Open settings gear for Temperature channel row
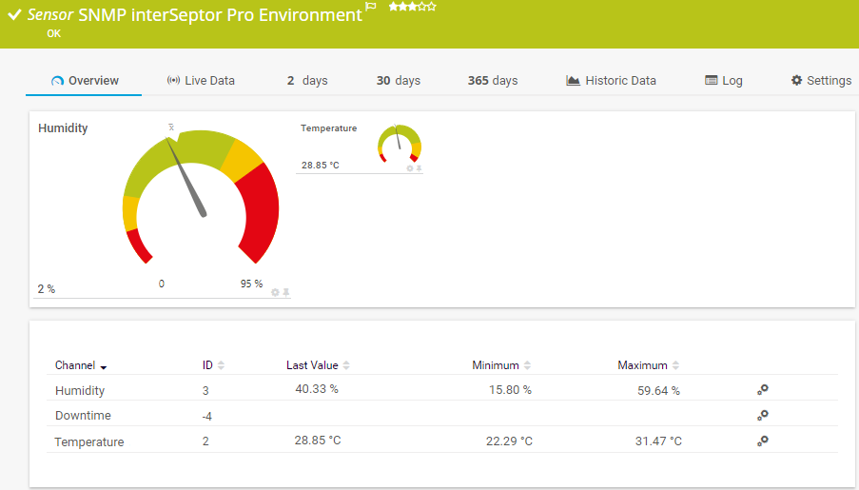Image resolution: width=859 pixels, height=490 pixels. (x=762, y=441)
